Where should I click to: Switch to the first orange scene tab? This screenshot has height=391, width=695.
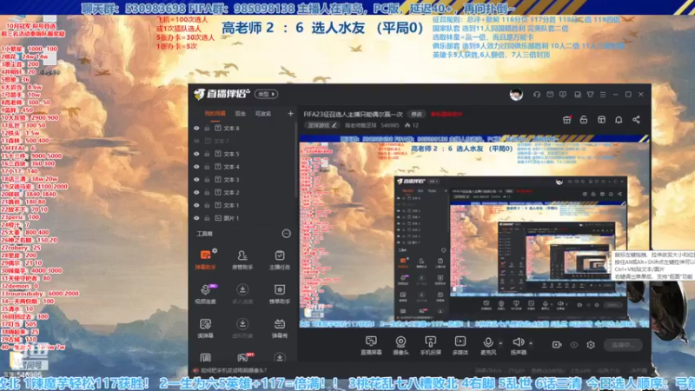click(x=215, y=114)
